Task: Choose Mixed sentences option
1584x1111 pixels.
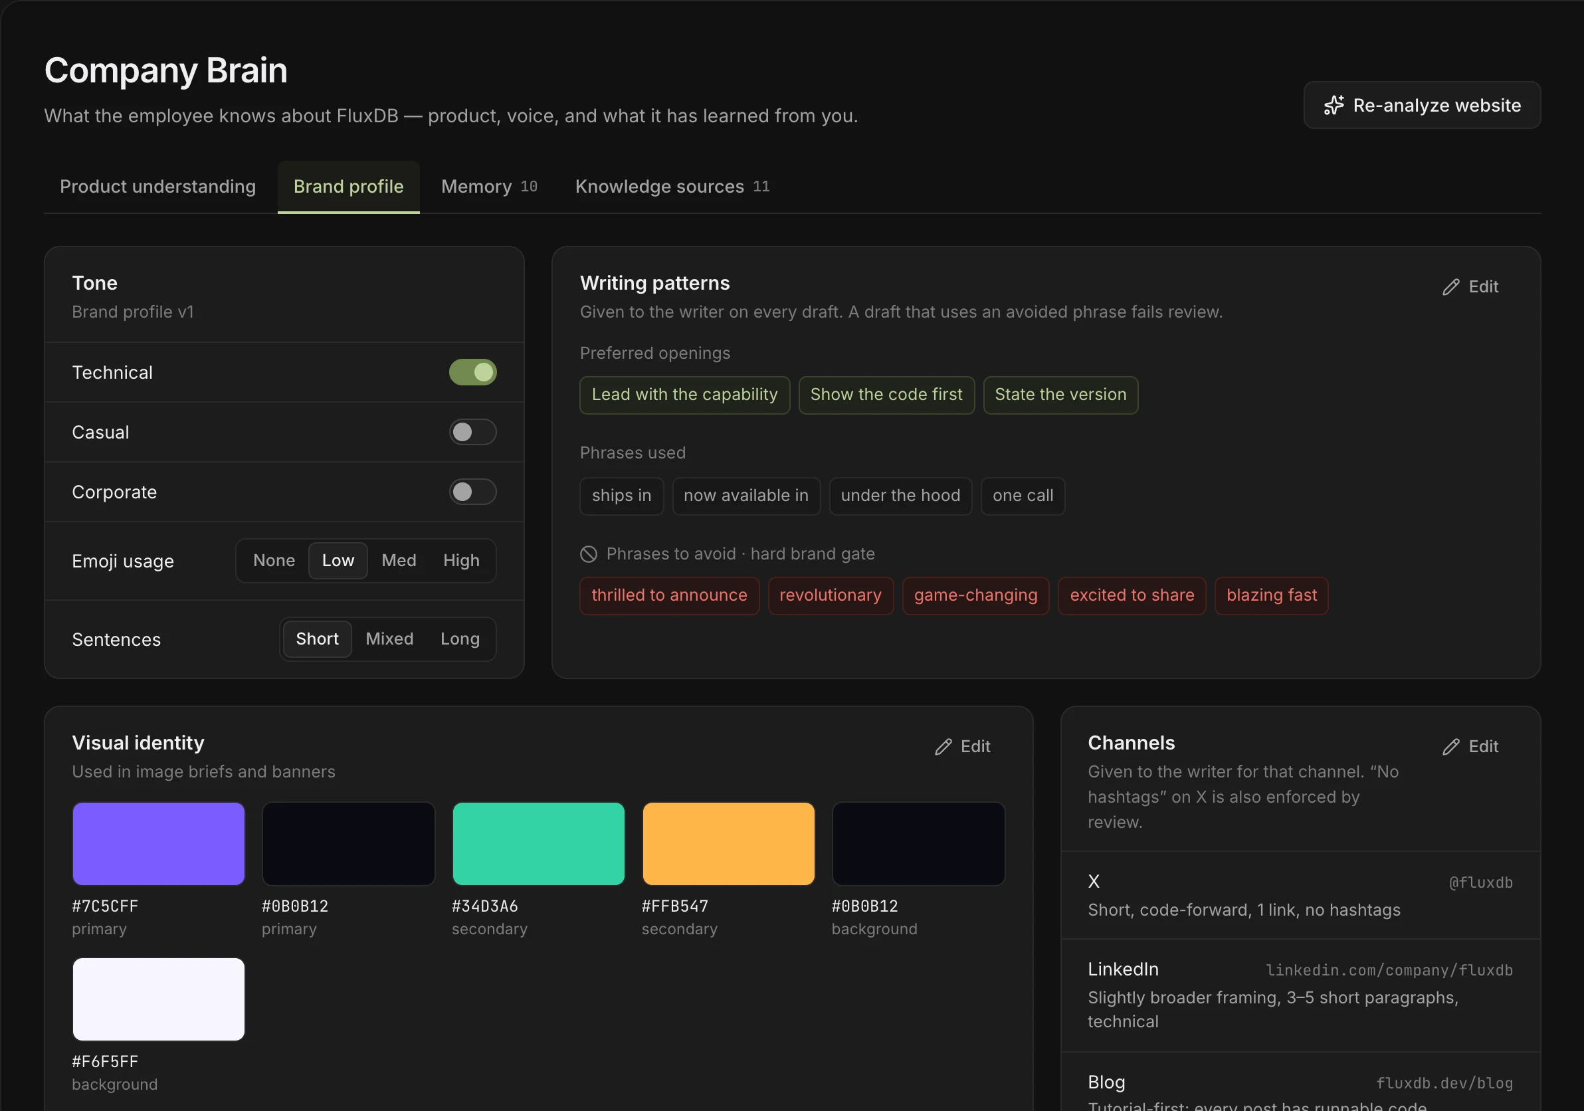Action: (x=389, y=639)
